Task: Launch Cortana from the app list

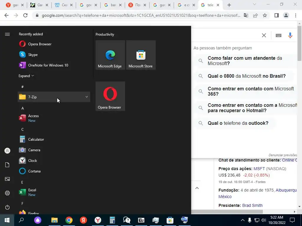Action: [x=54, y=171]
